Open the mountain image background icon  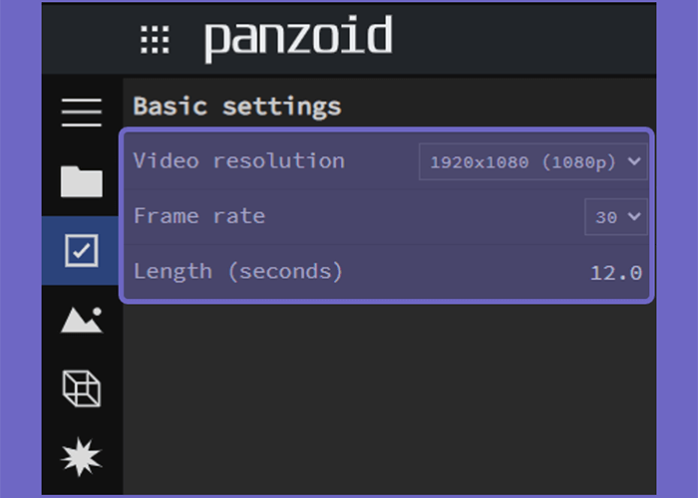[82, 320]
